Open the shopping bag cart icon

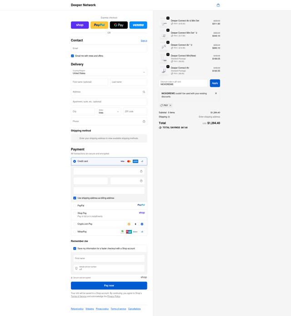pyautogui.click(x=218, y=5)
